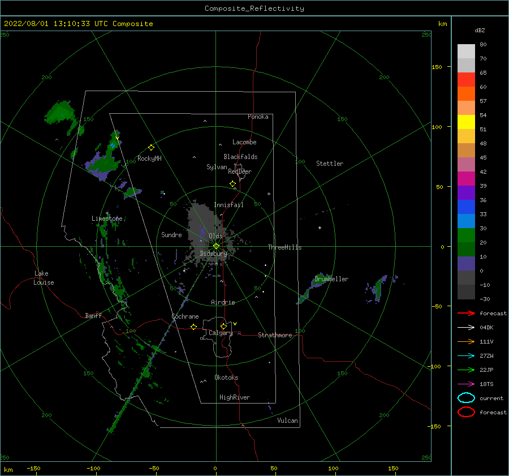509x476 pixels.
Task: Click the Innisfail label
Action: click(228, 205)
